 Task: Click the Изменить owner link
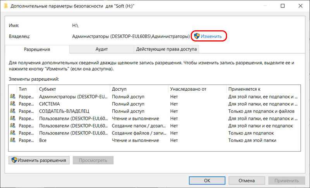point(211,36)
